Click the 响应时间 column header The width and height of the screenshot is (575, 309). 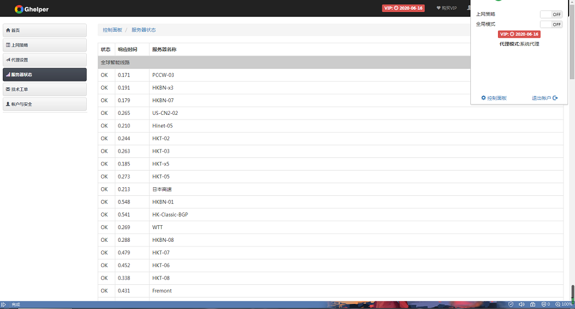pyautogui.click(x=128, y=49)
